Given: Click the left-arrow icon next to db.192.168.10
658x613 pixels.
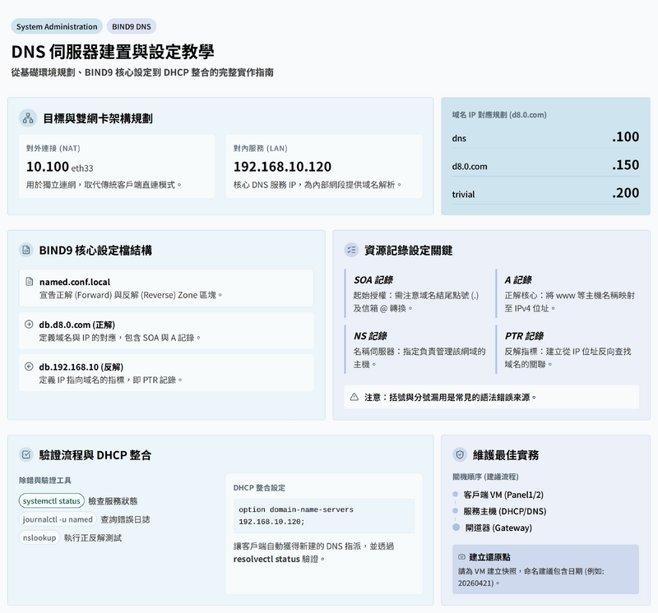Looking at the screenshot, I should coord(30,367).
